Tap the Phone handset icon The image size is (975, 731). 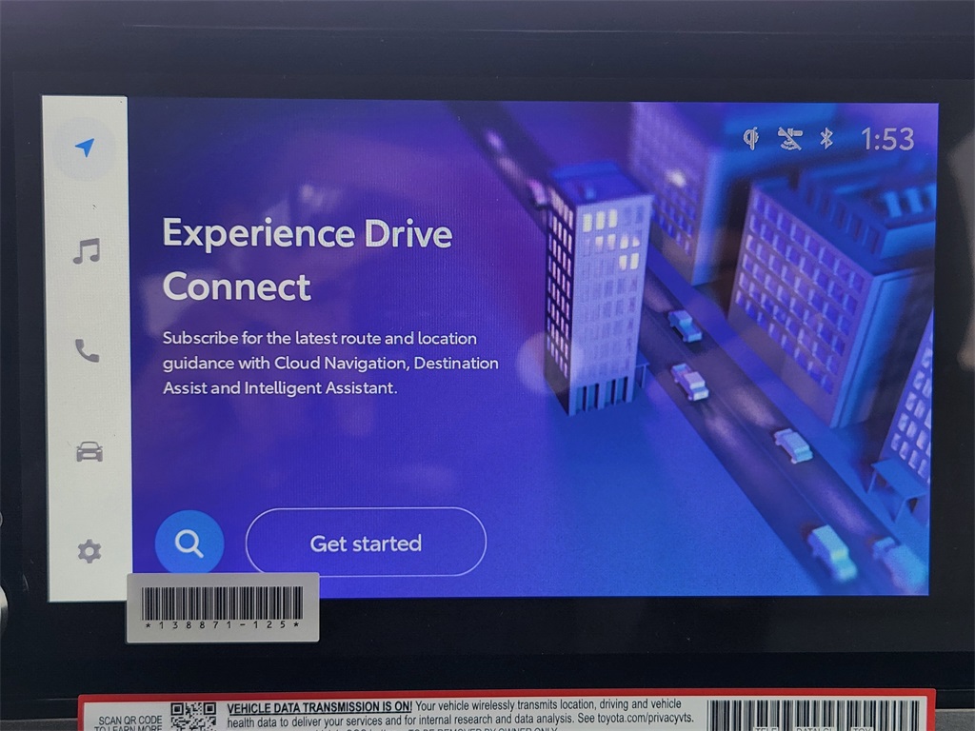pyautogui.click(x=87, y=351)
